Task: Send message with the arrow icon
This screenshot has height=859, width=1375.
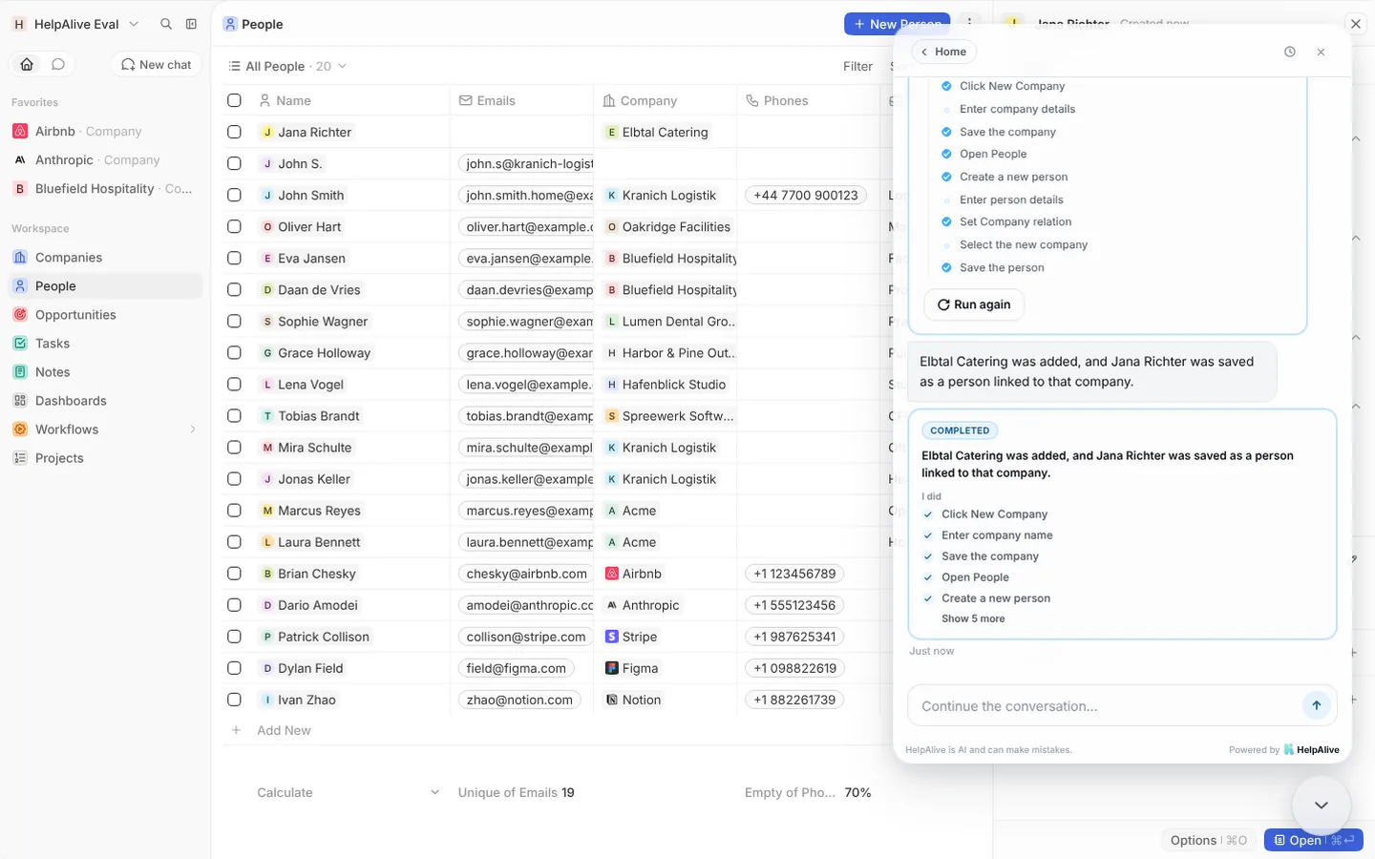Action: pyautogui.click(x=1316, y=705)
